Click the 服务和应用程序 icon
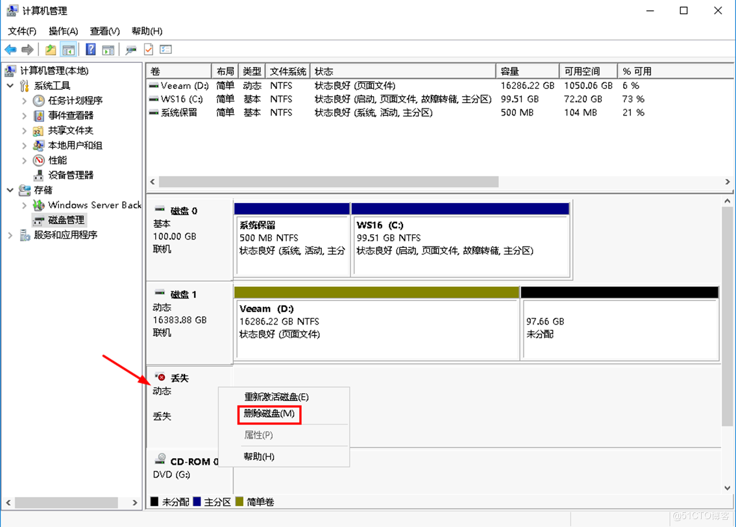Image resolution: width=736 pixels, height=527 pixels. [x=25, y=235]
